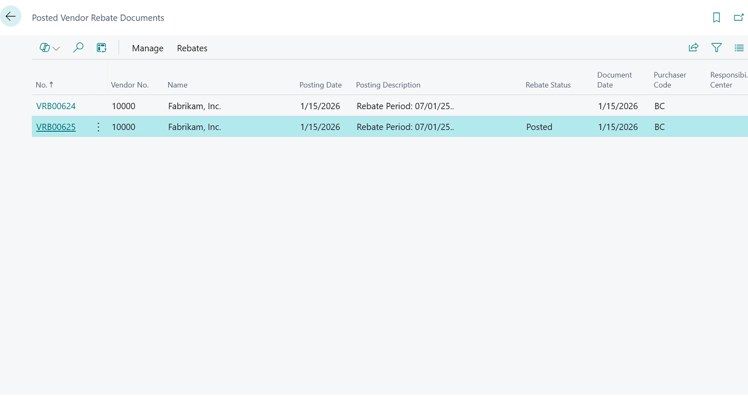The width and height of the screenshot is (748, 420).
Task: Open the Rebates menu
Action: tap(192, 48)
